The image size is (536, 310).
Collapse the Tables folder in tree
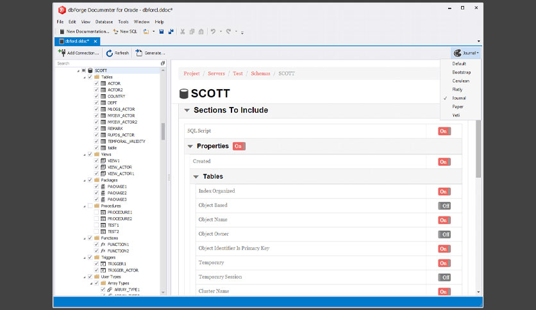click(85, 77)
